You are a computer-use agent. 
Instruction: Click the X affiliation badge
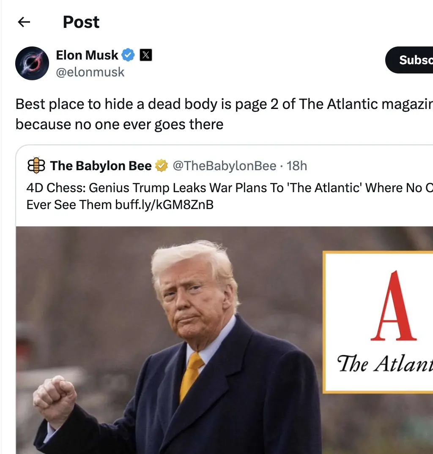(146, 55)
